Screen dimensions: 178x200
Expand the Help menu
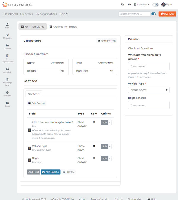64,14
